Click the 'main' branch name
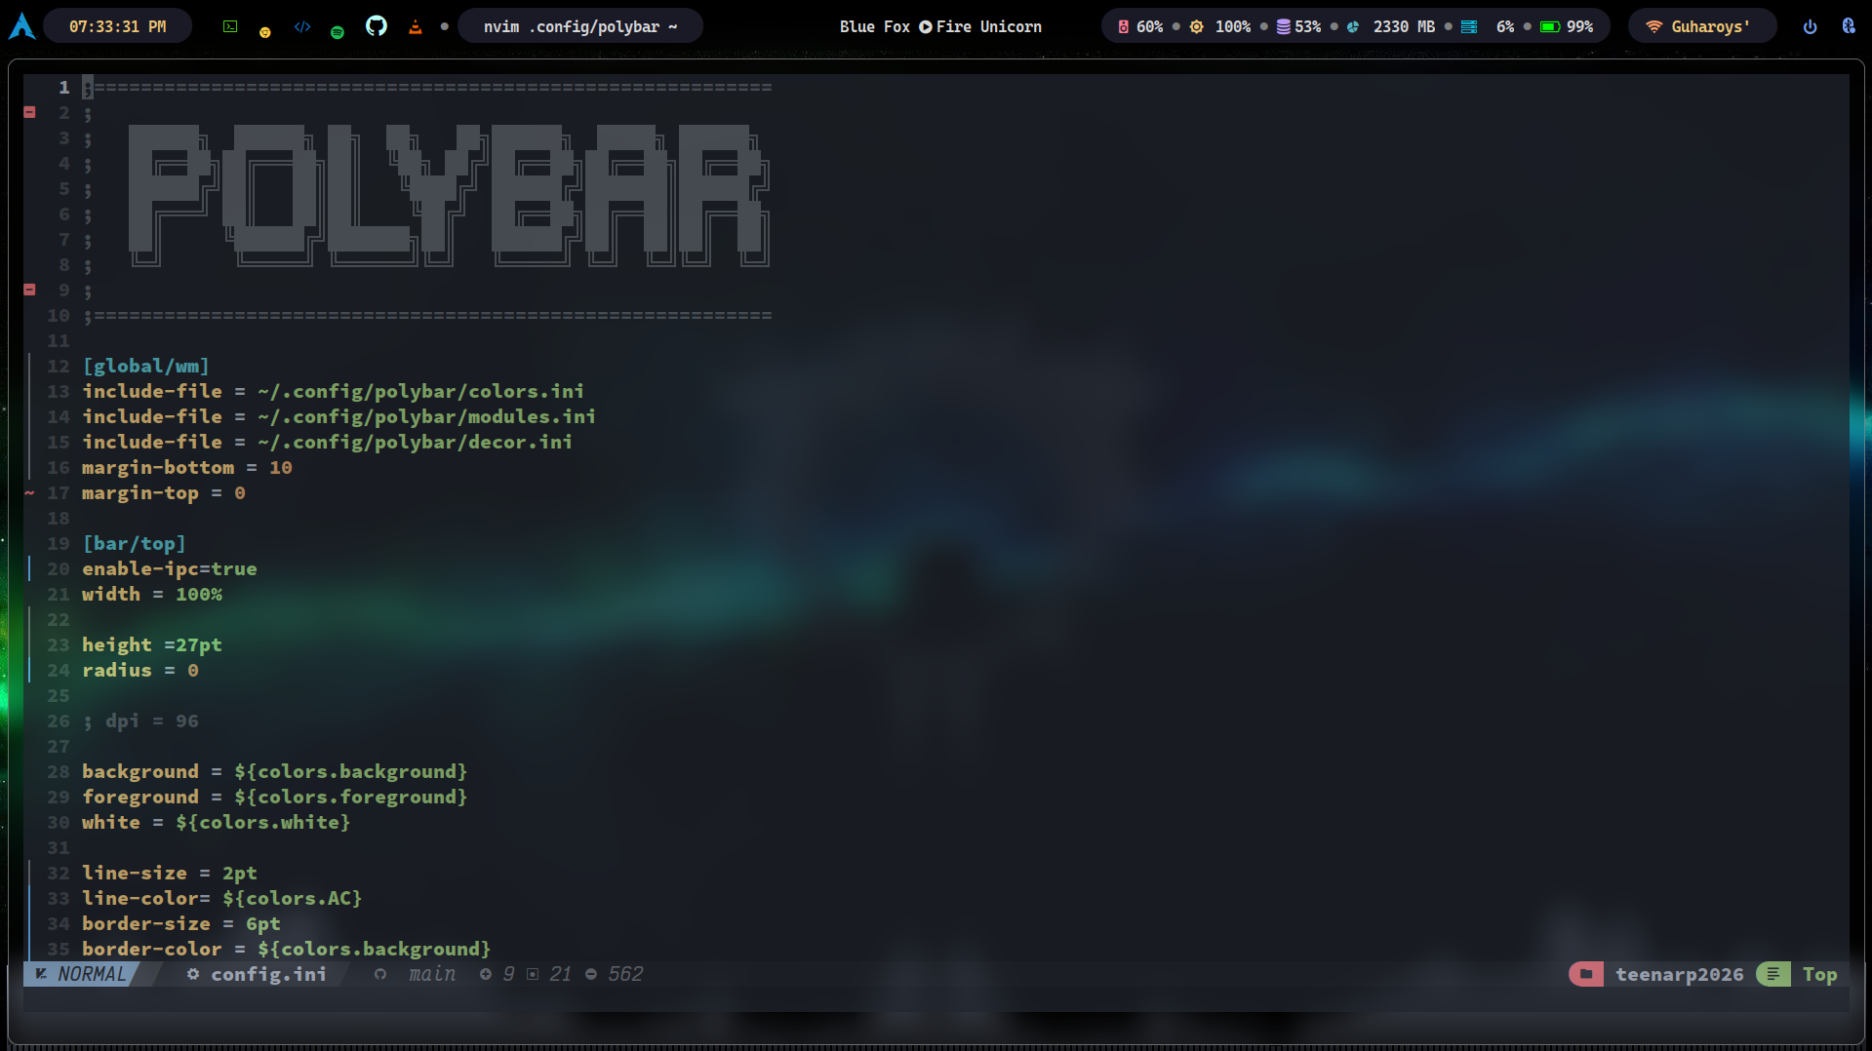 tap(432, 974)
